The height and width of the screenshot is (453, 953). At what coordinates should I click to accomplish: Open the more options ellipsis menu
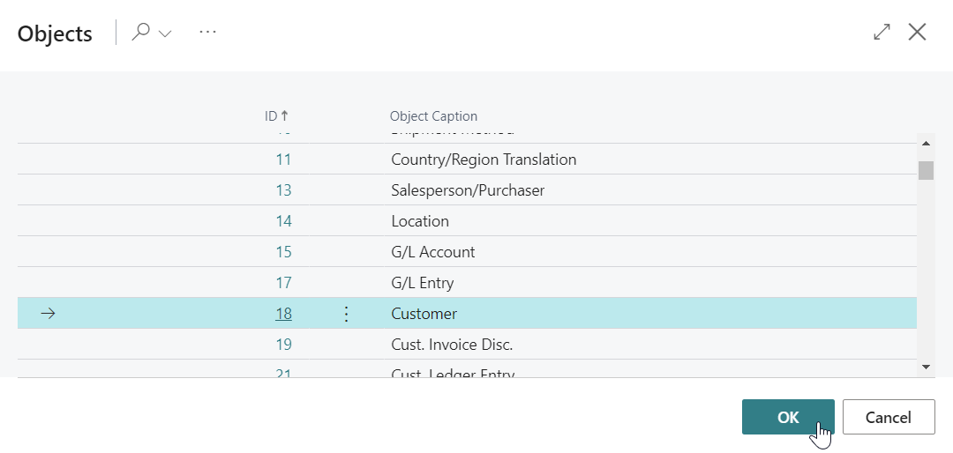207,33
